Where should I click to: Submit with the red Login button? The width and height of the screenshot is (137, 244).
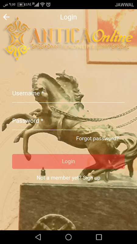coord(68,161)
